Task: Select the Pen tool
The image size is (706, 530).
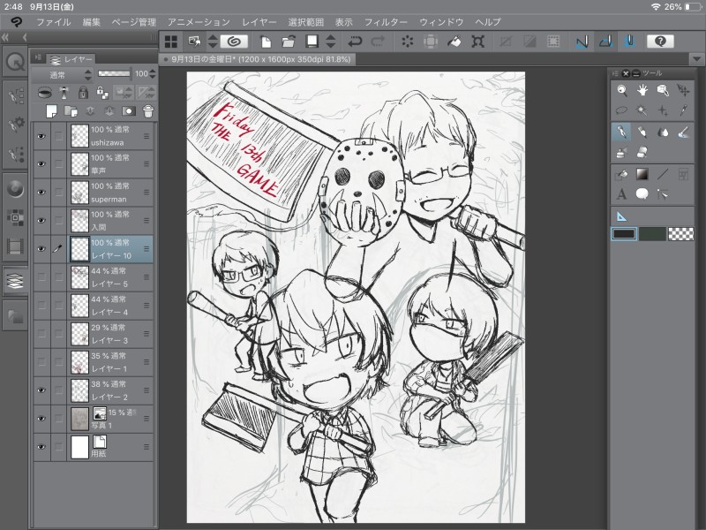Action: tap(622, 132)
